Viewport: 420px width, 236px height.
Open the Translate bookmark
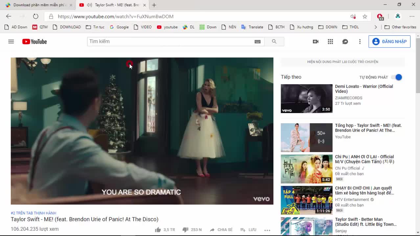coord(252,27)
